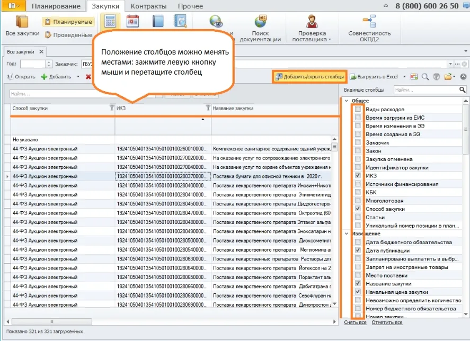The image size is (470, 341).
Task: Click the Снять все link
Action: [355, 322]
